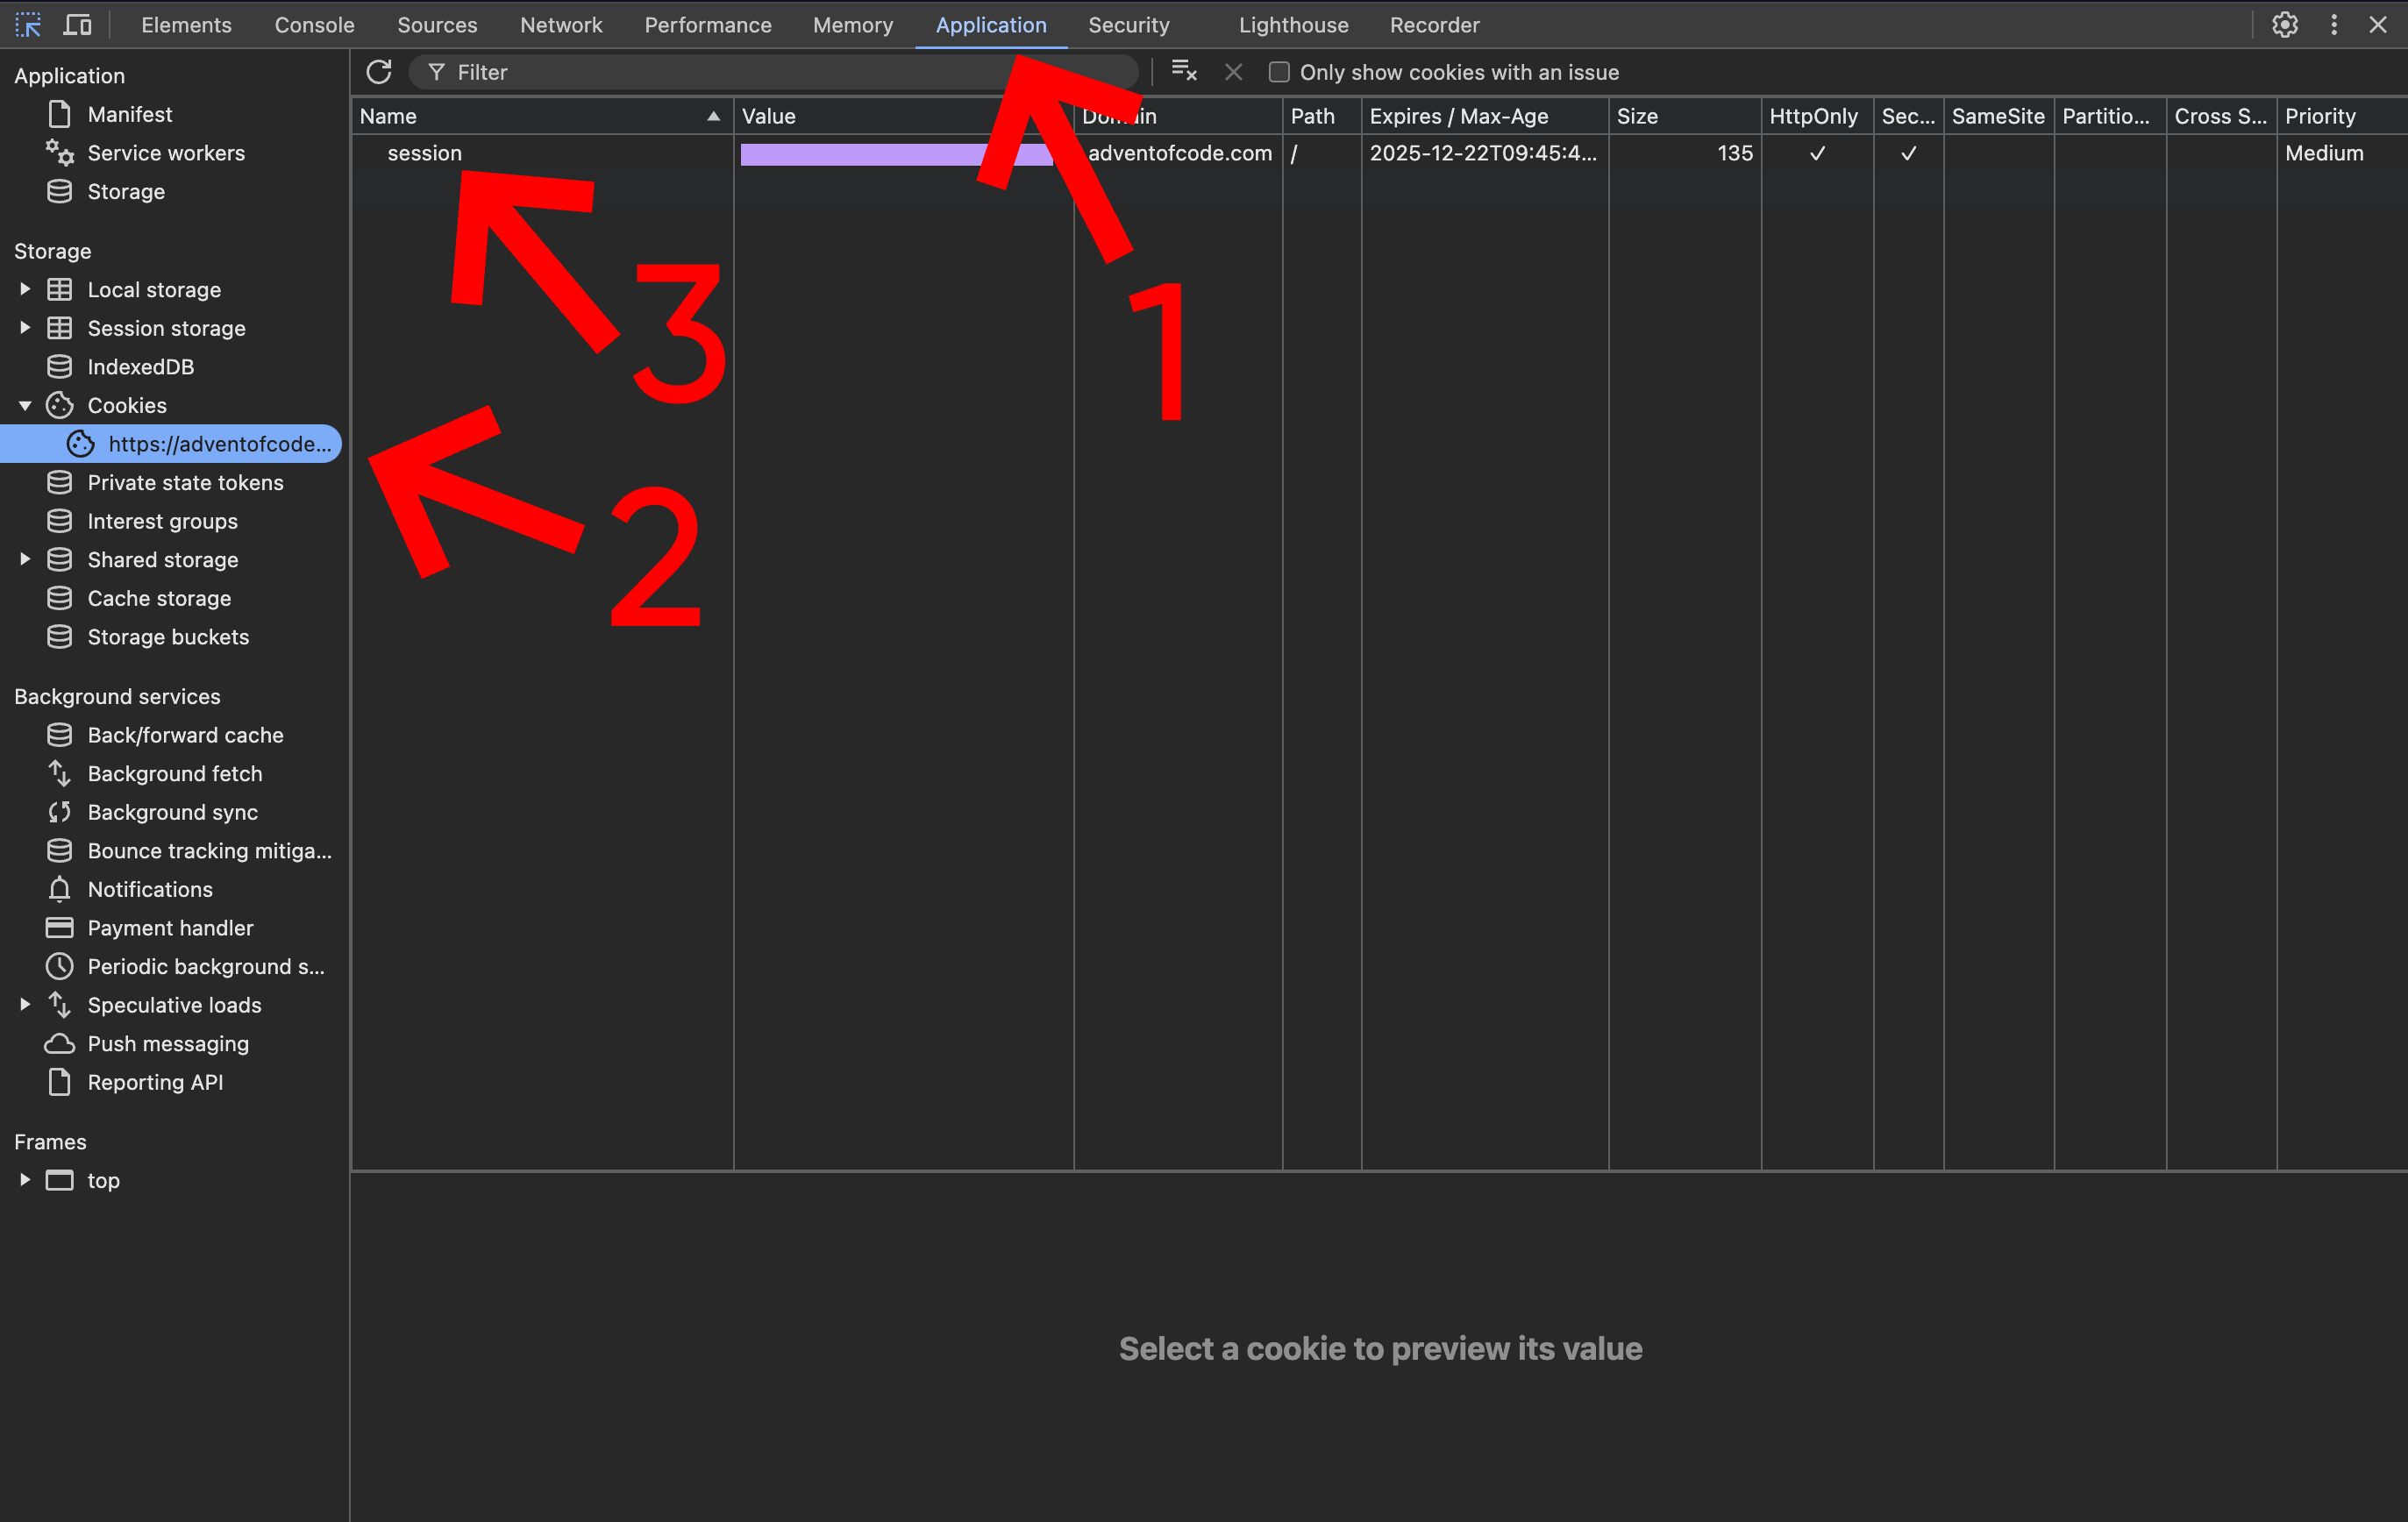The width and height of the screenshot is (2408, 1522).
Task: Switch to the Network tab
Action: 561,25
